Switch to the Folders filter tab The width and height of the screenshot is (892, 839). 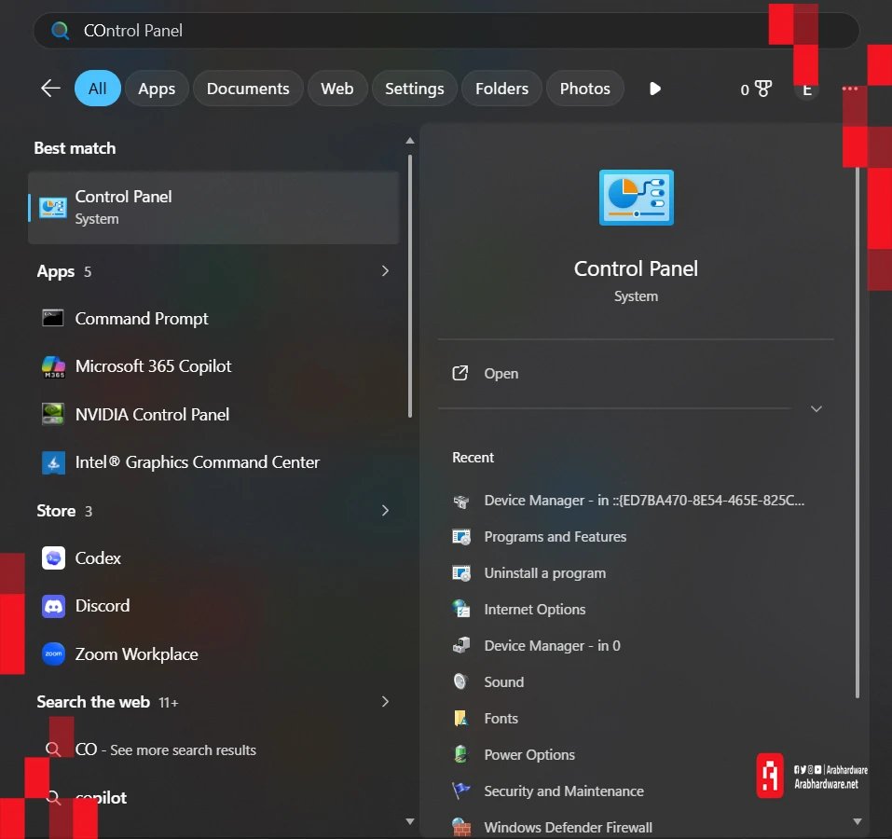click(501, 89)
